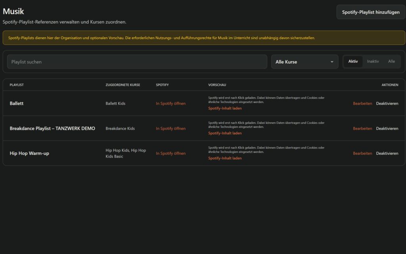Deactivate the Hip Hop Warm-up playlist
Screen dimensions: 406x254
click(x=387, y=153)
